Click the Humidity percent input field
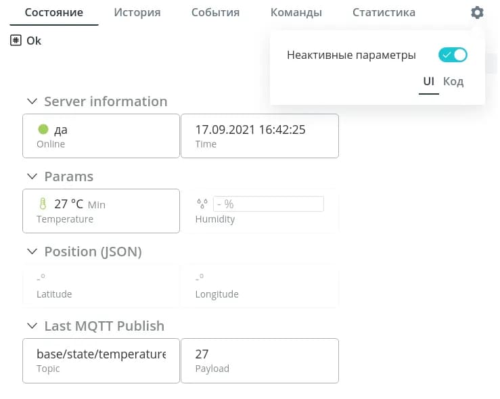 pyautogui.click(x=268, y=204)
